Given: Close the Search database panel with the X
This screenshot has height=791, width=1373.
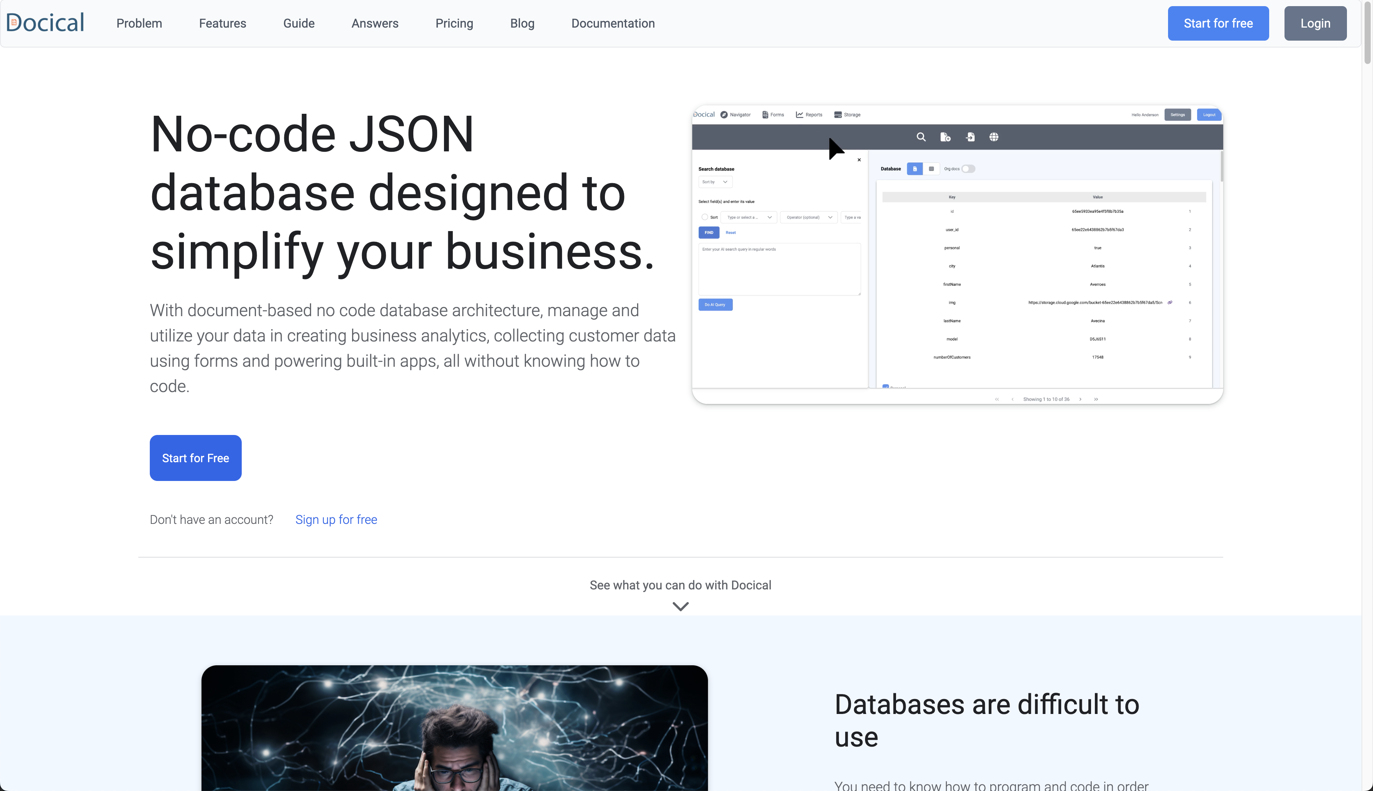Looking at the screenshot, I should 859,160.
